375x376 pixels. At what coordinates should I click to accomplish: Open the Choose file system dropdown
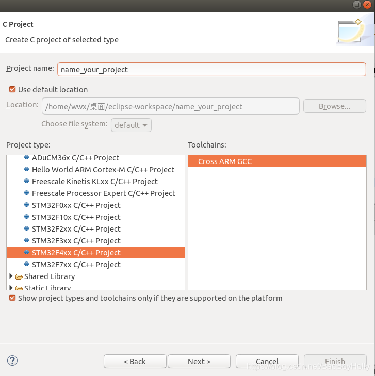point(131,125)
